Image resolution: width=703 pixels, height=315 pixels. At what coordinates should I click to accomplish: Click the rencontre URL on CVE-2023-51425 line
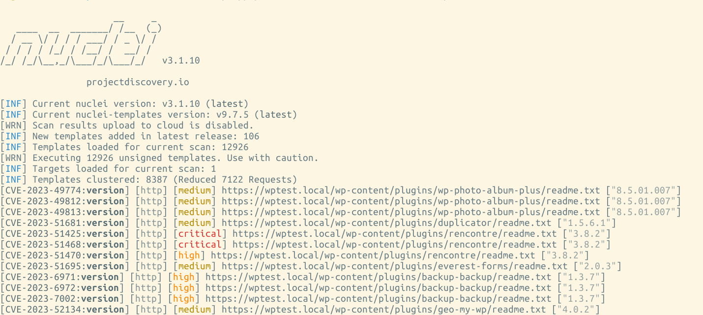pyautogui.click(x=394, y=234)
